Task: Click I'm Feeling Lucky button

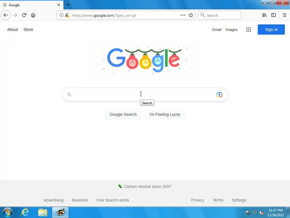Action: coord(165,114)
